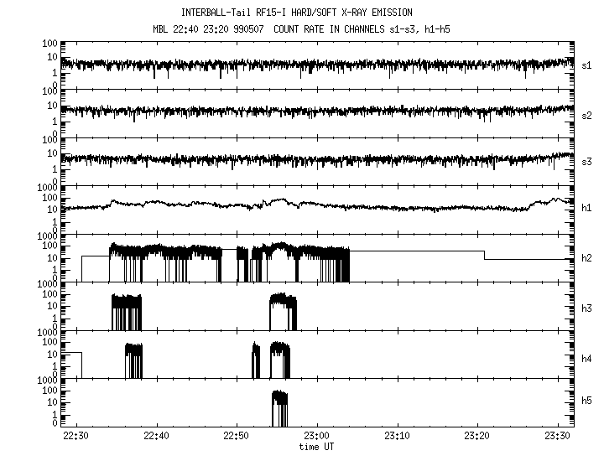Select the h2 channel label
Image resolution: width=604 pixels, height=461 pixels.
[587, 259]
